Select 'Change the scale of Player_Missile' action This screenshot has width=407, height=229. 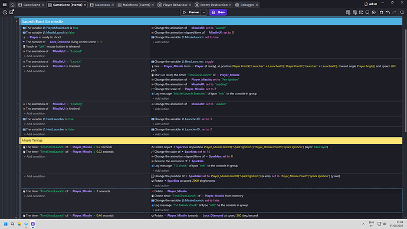[184, 89]
